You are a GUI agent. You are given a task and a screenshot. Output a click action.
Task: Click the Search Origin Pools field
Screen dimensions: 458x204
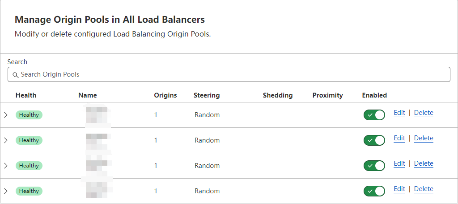pos(233,74)
